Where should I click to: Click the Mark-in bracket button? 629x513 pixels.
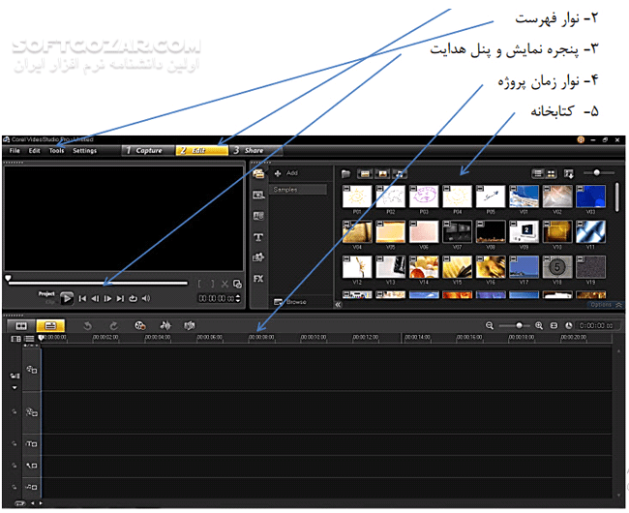click(x=199, y=284)
